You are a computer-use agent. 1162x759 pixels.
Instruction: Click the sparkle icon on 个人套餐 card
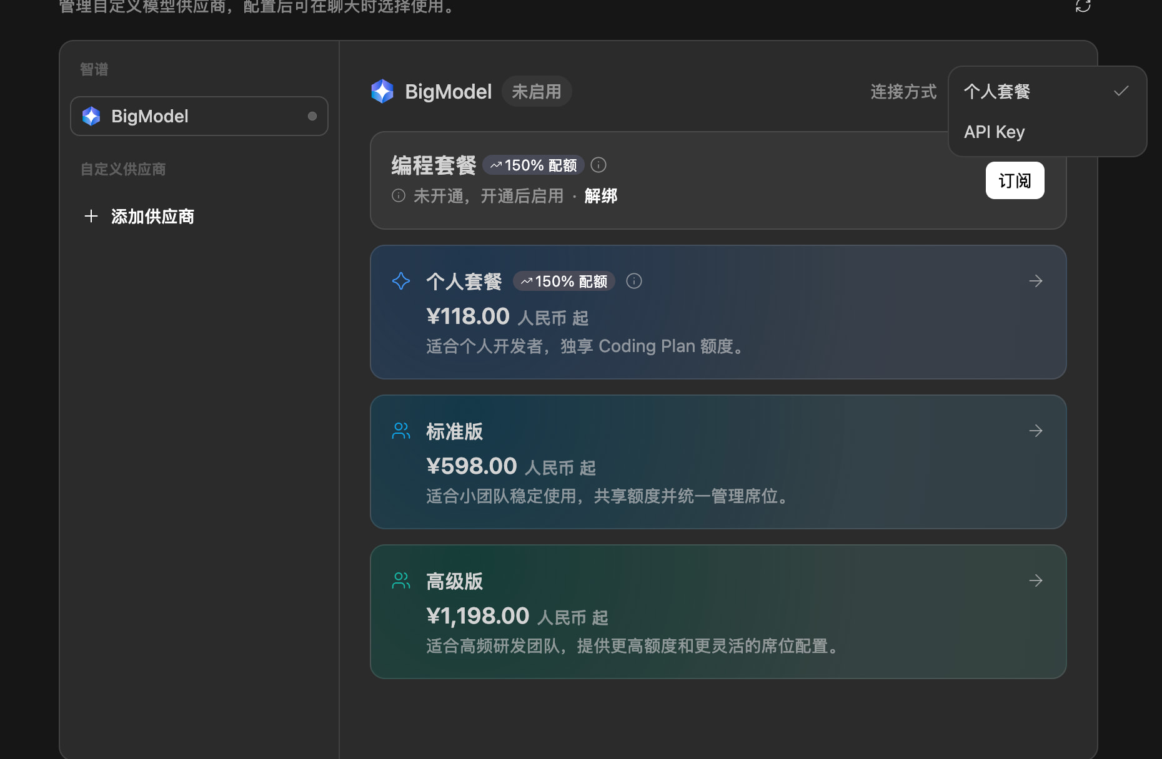tap(401, 281)
